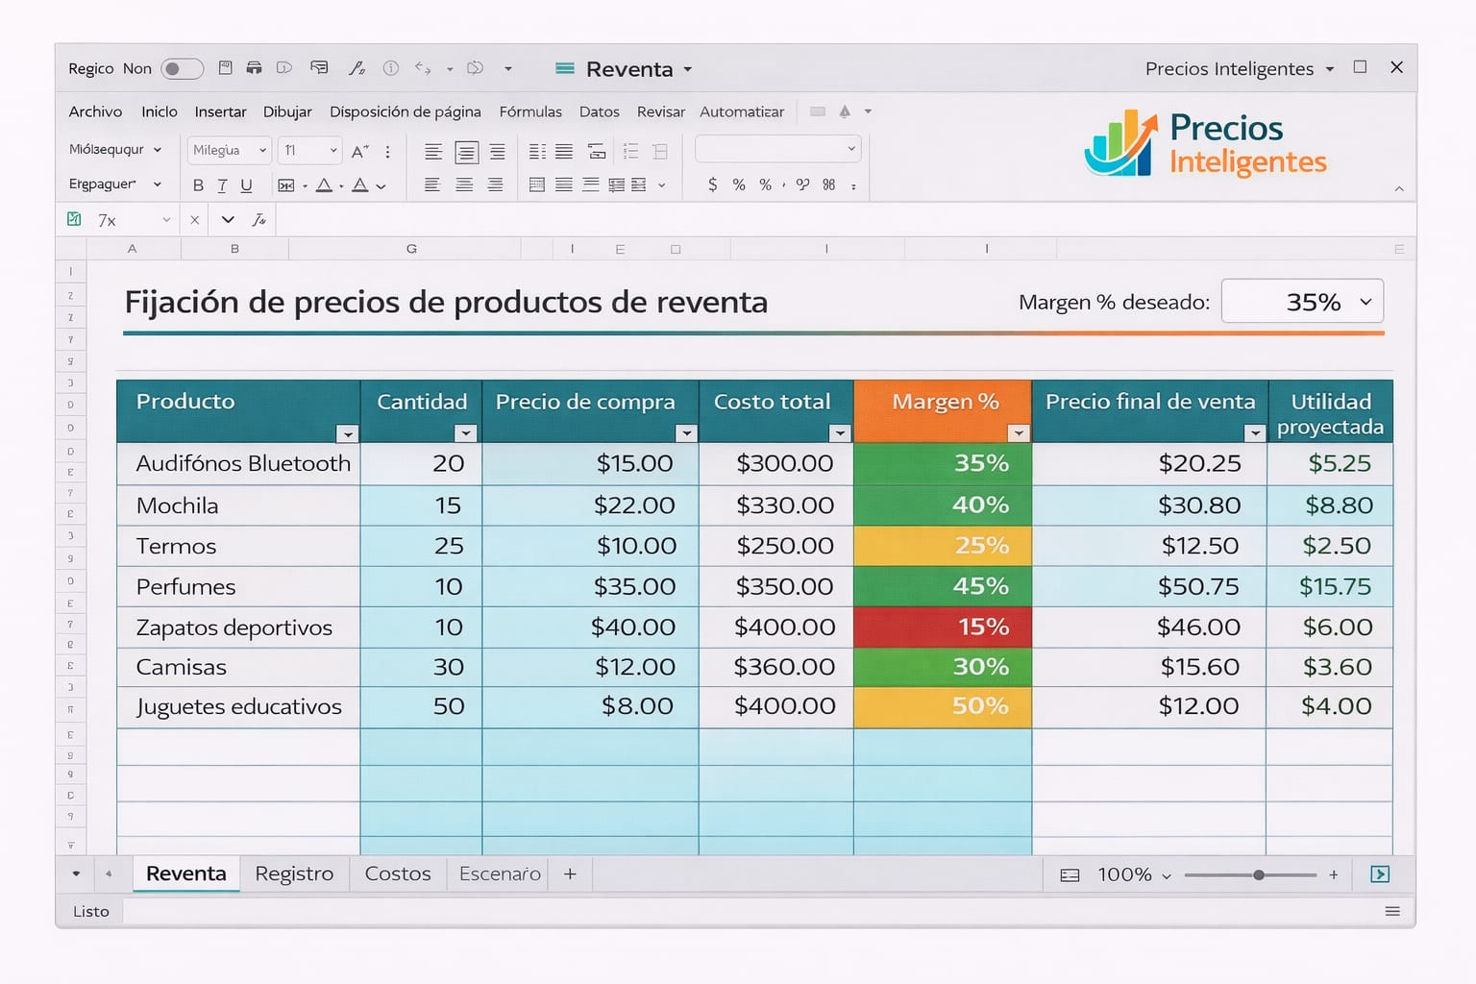Click the Print icon in quick access toolbar
Image resolution: width=1476 pixels, height=984 pixels.
tap(254, 67)
